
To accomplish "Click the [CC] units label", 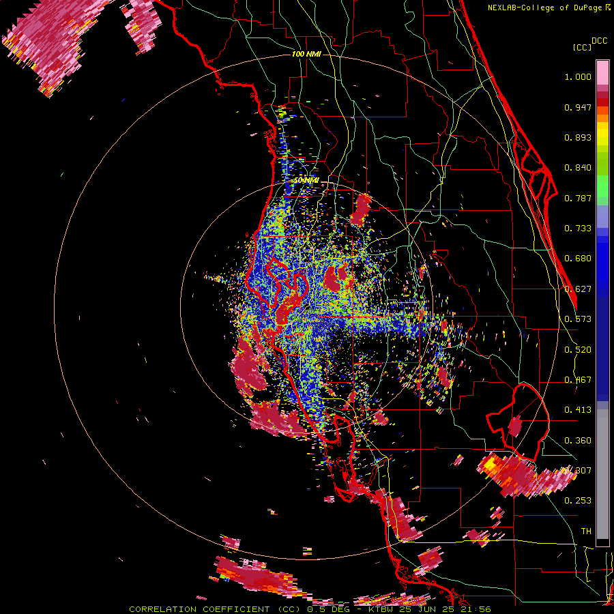I will click(x=582, y=48).
